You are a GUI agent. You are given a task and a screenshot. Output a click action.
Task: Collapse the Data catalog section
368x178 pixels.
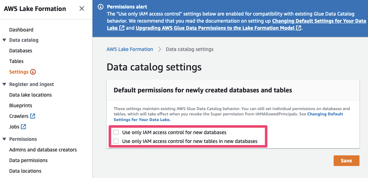tap(4, 40)
